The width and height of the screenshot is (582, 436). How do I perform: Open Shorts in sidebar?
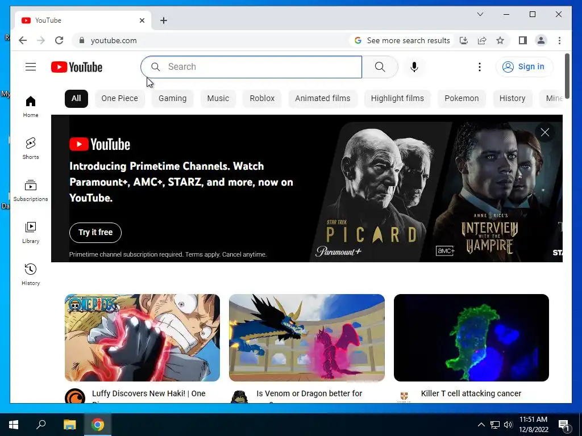[x=31, y=149]
